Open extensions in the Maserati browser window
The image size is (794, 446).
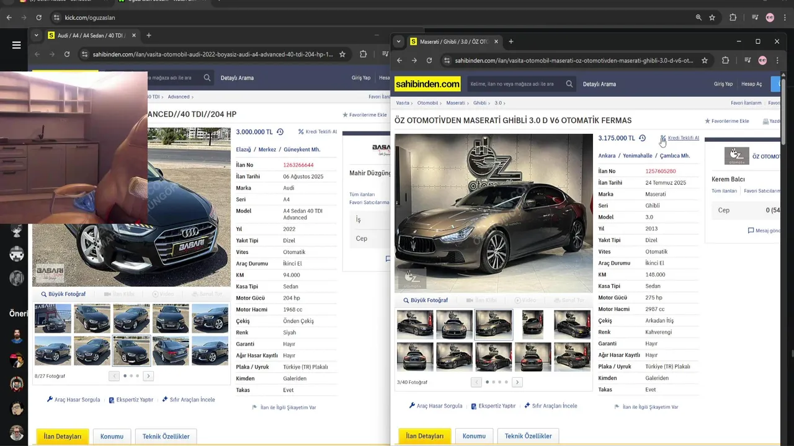(x=725, y=60)
